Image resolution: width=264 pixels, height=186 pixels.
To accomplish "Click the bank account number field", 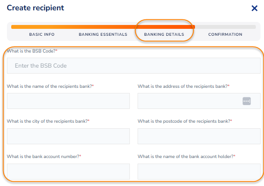I will (68, 171).
